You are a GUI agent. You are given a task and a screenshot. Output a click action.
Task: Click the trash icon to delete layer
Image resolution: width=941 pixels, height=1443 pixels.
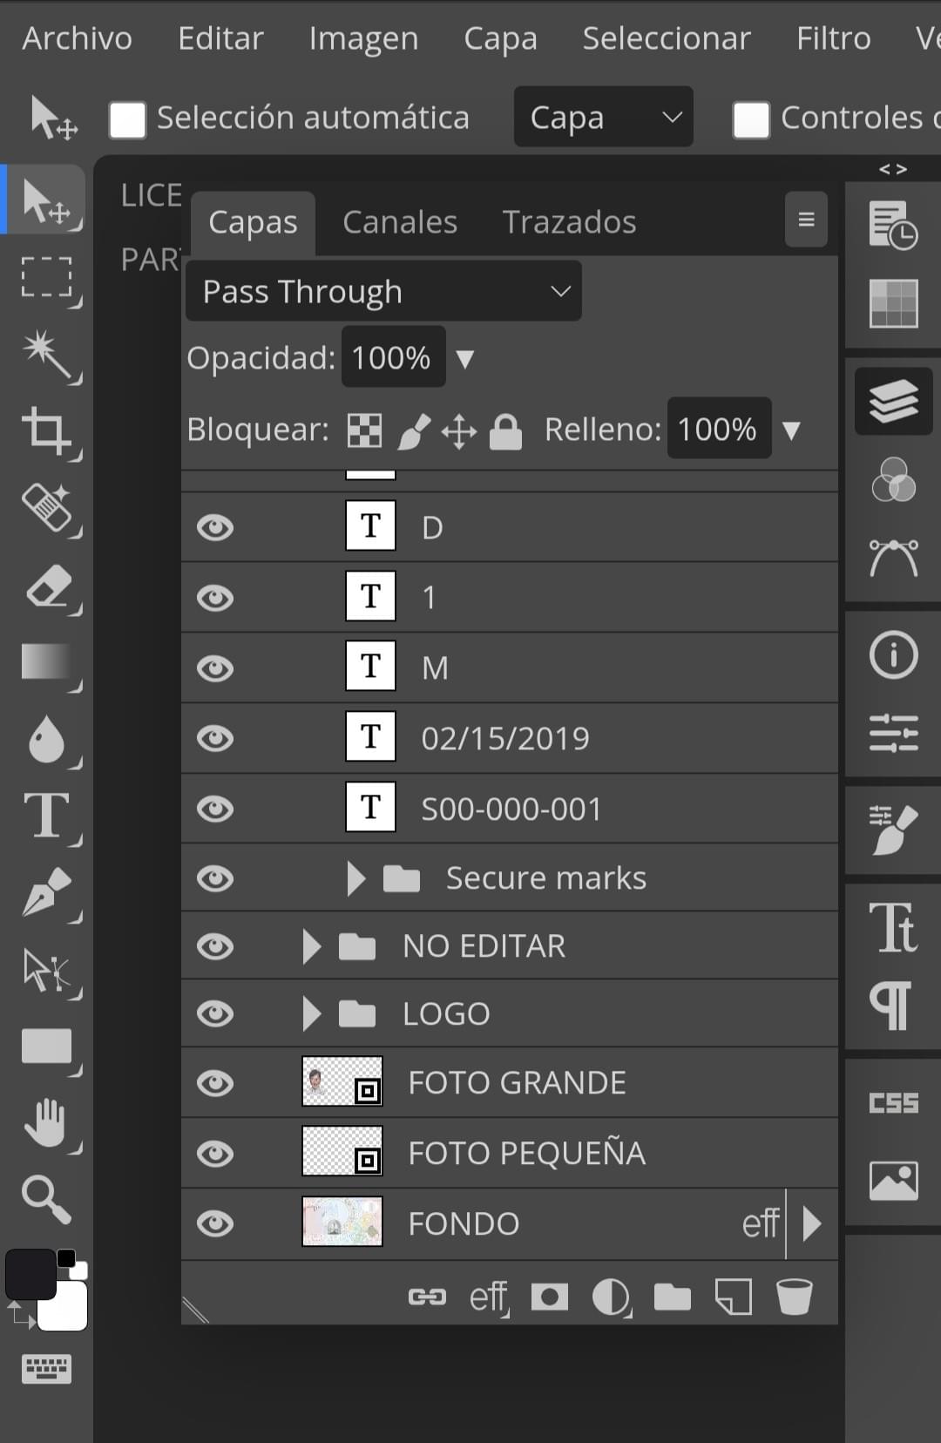tap(794, 1297)
